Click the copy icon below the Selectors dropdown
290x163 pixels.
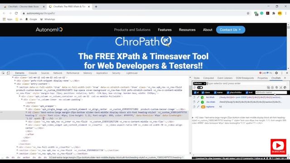(x=194, y=87)
